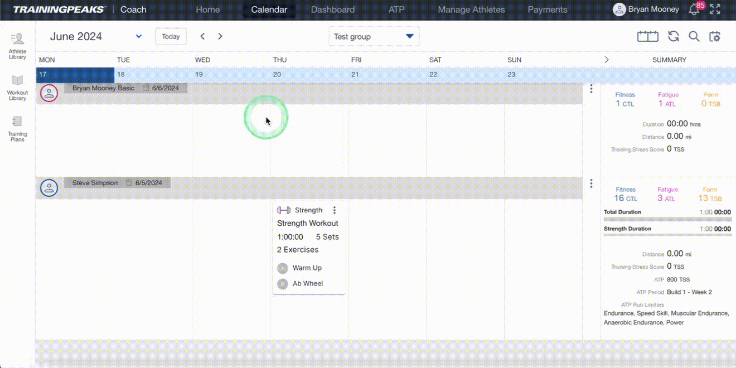
Task: Open the Strength workout options menu
Action: point(335,210)
